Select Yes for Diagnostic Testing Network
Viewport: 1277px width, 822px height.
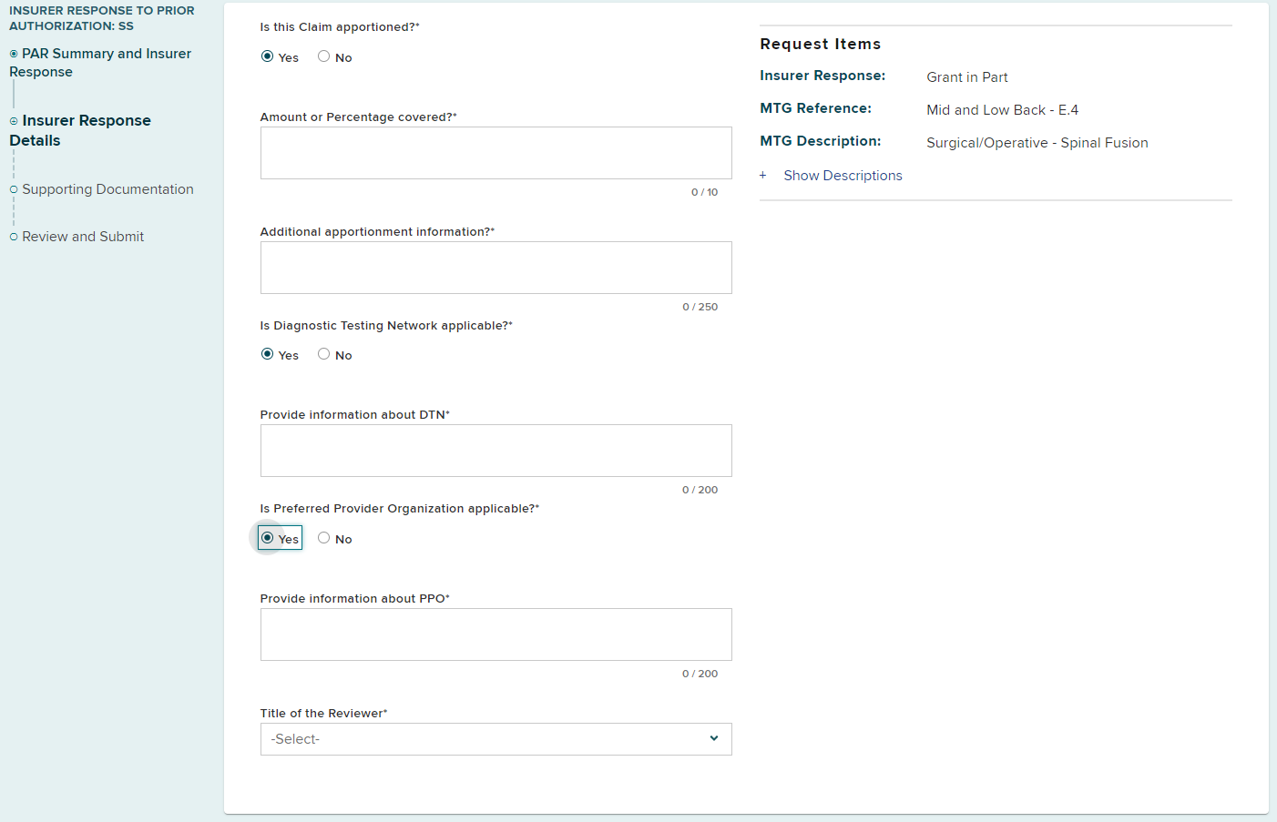[x=268, y=354]
